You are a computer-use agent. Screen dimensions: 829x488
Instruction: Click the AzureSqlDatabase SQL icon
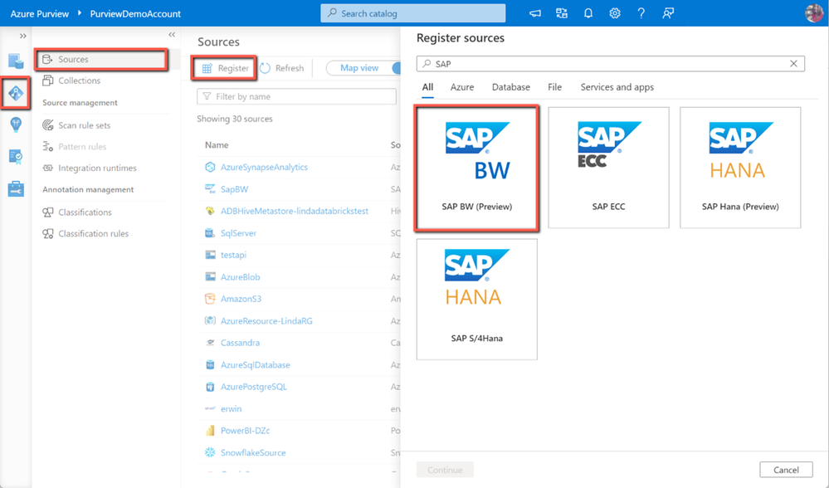(210, 365)
